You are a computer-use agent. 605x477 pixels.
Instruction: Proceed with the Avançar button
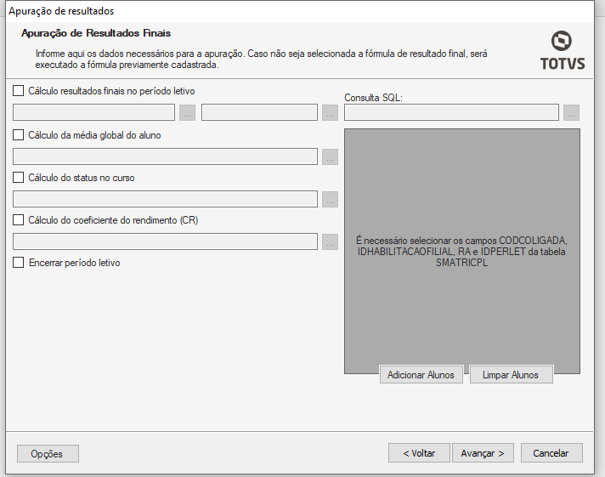(x=483, y=453)
